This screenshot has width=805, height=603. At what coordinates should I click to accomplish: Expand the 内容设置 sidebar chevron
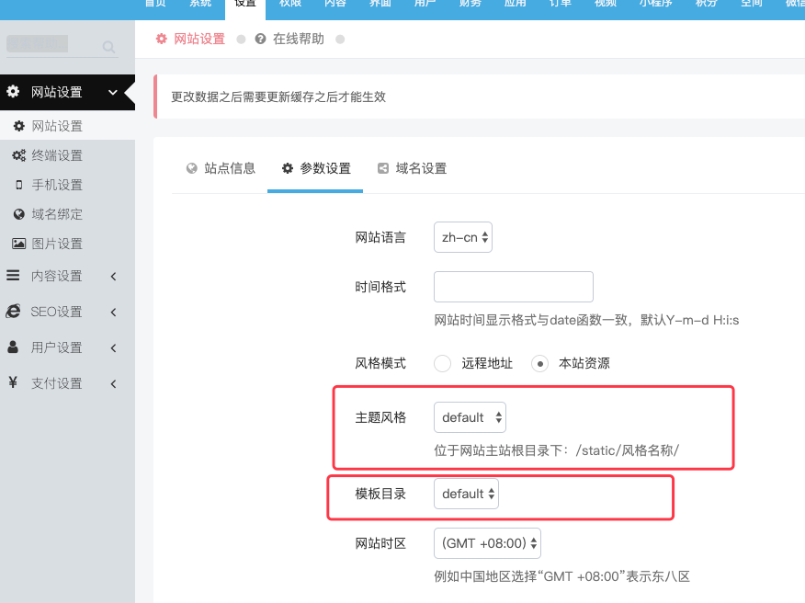pyautogui.click(x=113, y=277)
